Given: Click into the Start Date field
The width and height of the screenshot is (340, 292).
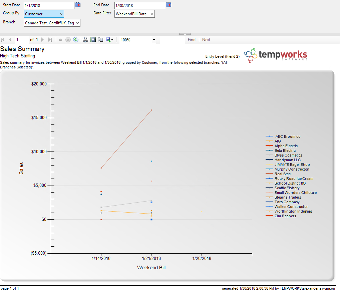Looking at the screenshot, I should (49, 5).
